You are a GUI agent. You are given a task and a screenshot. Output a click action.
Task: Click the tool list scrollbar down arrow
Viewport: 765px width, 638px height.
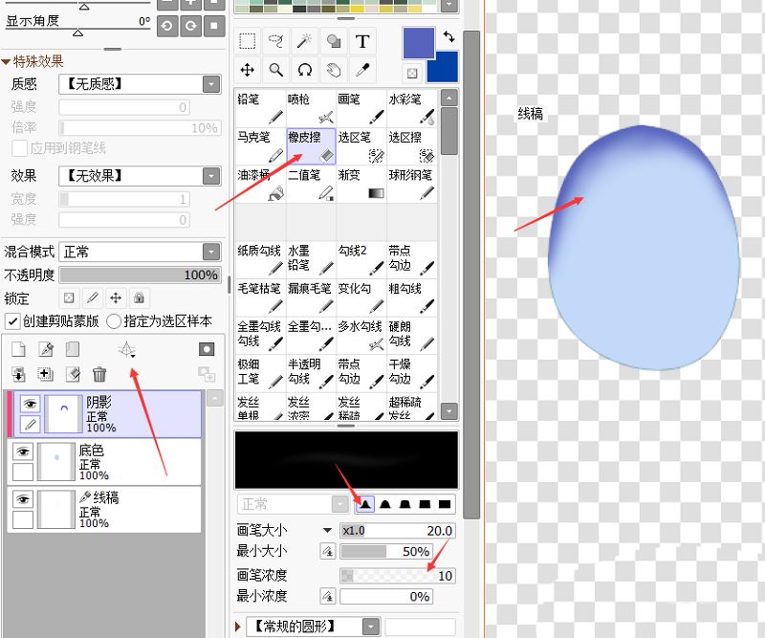click(448, 411)
